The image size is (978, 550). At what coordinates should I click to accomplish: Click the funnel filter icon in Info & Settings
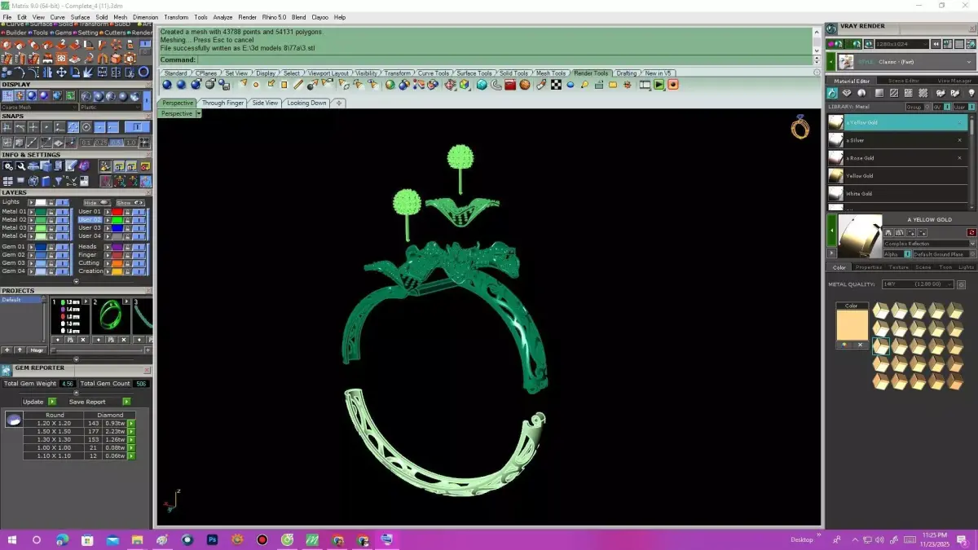coord(58,181)
